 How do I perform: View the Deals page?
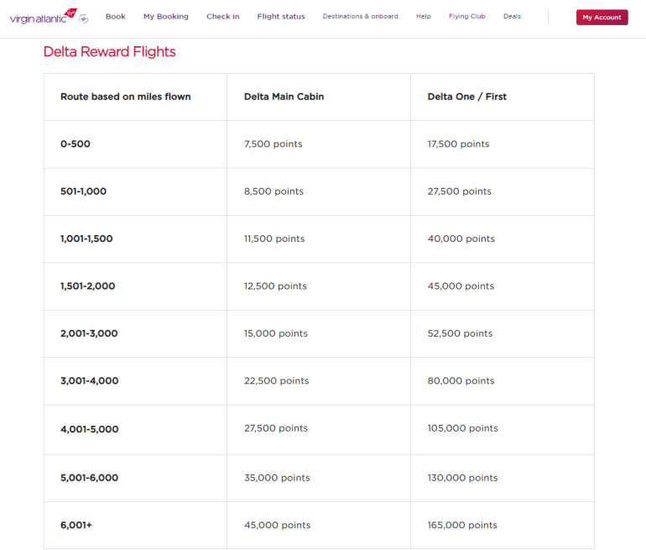coord(512,17)
